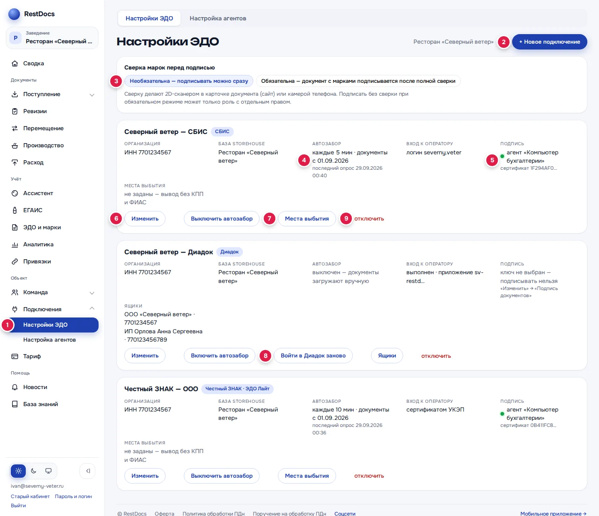Image resolution: width=599 pixels, height=516 pixels.
Task: Enable autofetch for Северный ветер — Диадок
Action: [220, 356]
